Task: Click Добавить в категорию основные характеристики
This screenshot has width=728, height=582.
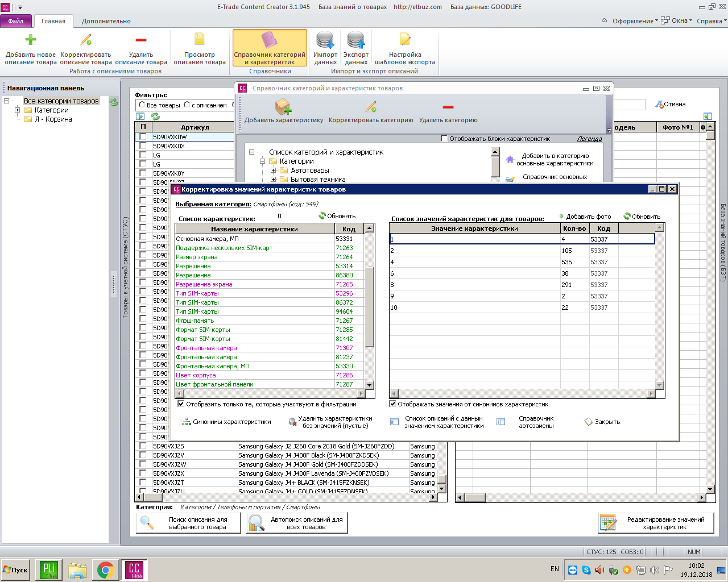Action: [x=549, y=159]
